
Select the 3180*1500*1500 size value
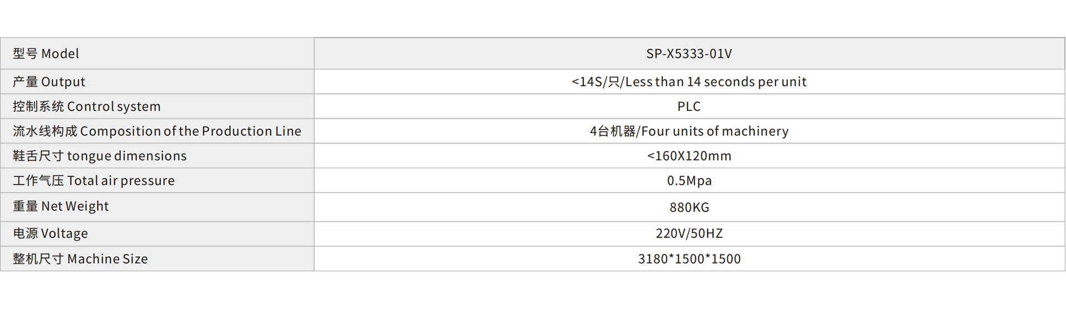(x=689, y=259)
